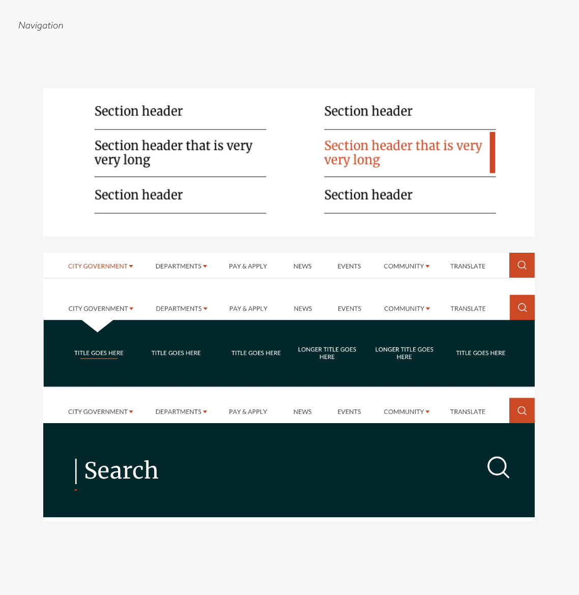The height and width of the screenshot is (595, 579).
Task: Select underlined Title Goes Here submenu item
Action: [x=99, y=353]
